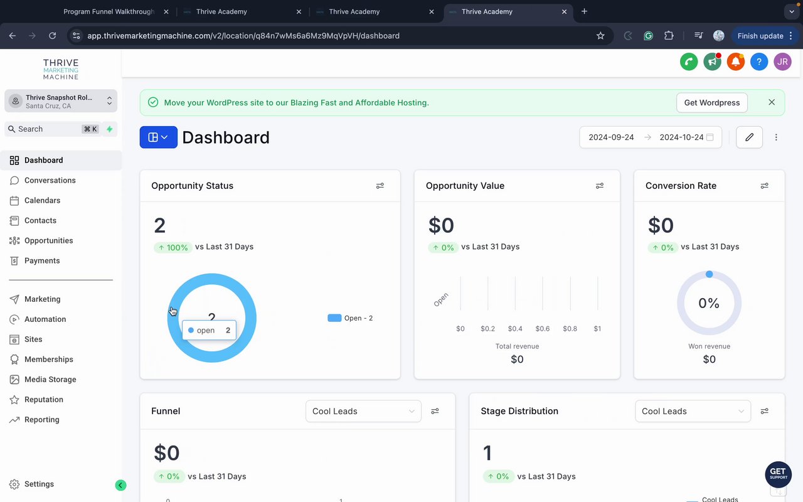Click the green phone dialer icon

pos(689,61)
